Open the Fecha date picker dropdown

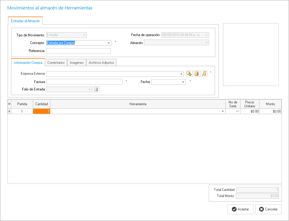click(x=183, y=82)
